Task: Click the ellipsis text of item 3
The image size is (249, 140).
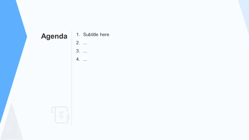Action: 85,52
